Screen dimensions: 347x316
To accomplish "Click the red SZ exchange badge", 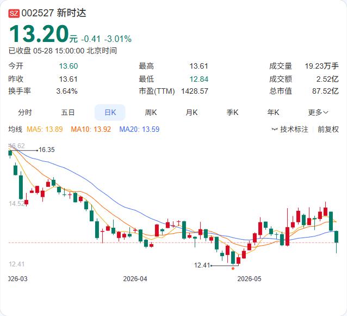I will pos(14,13).
